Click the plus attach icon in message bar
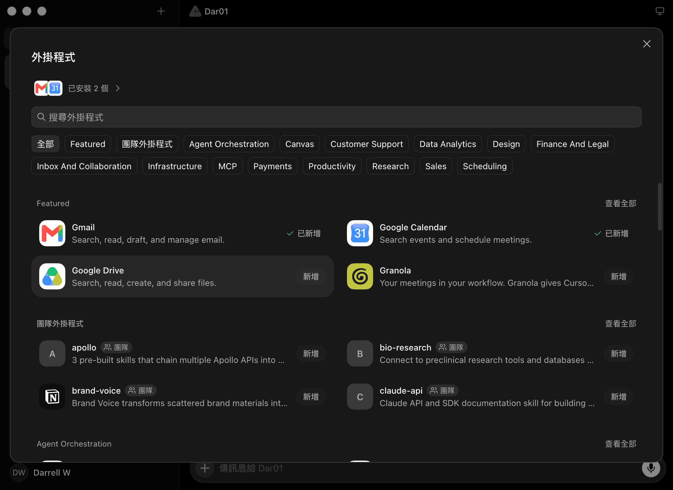The image size is (673, 490). (205, 468)
